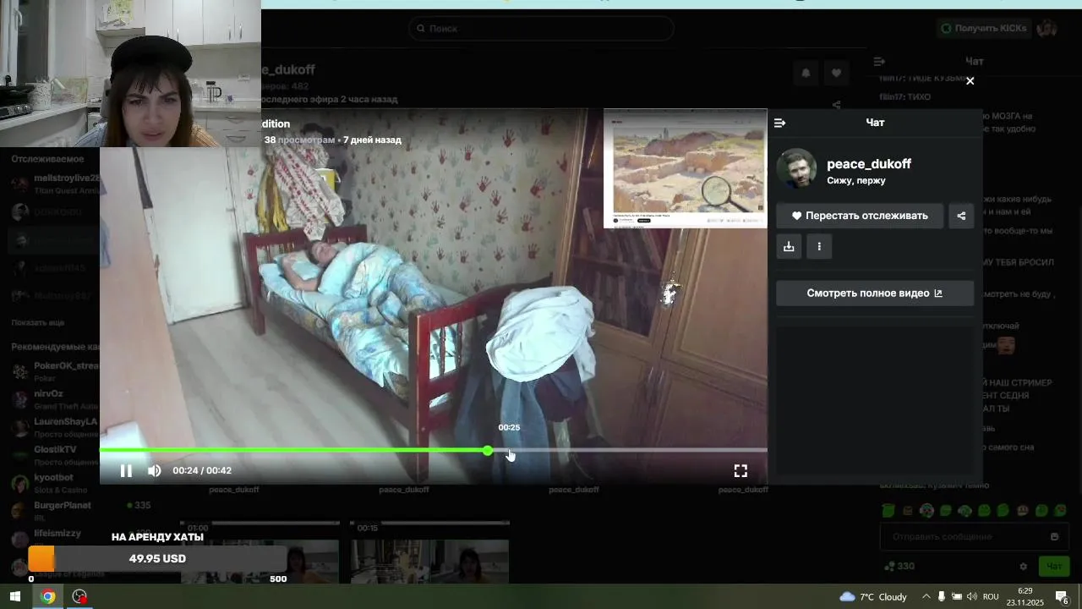Screen dimensions: 1082x609
Task: Open the 01:00 clip thumbnail
Action: point(260,551)
